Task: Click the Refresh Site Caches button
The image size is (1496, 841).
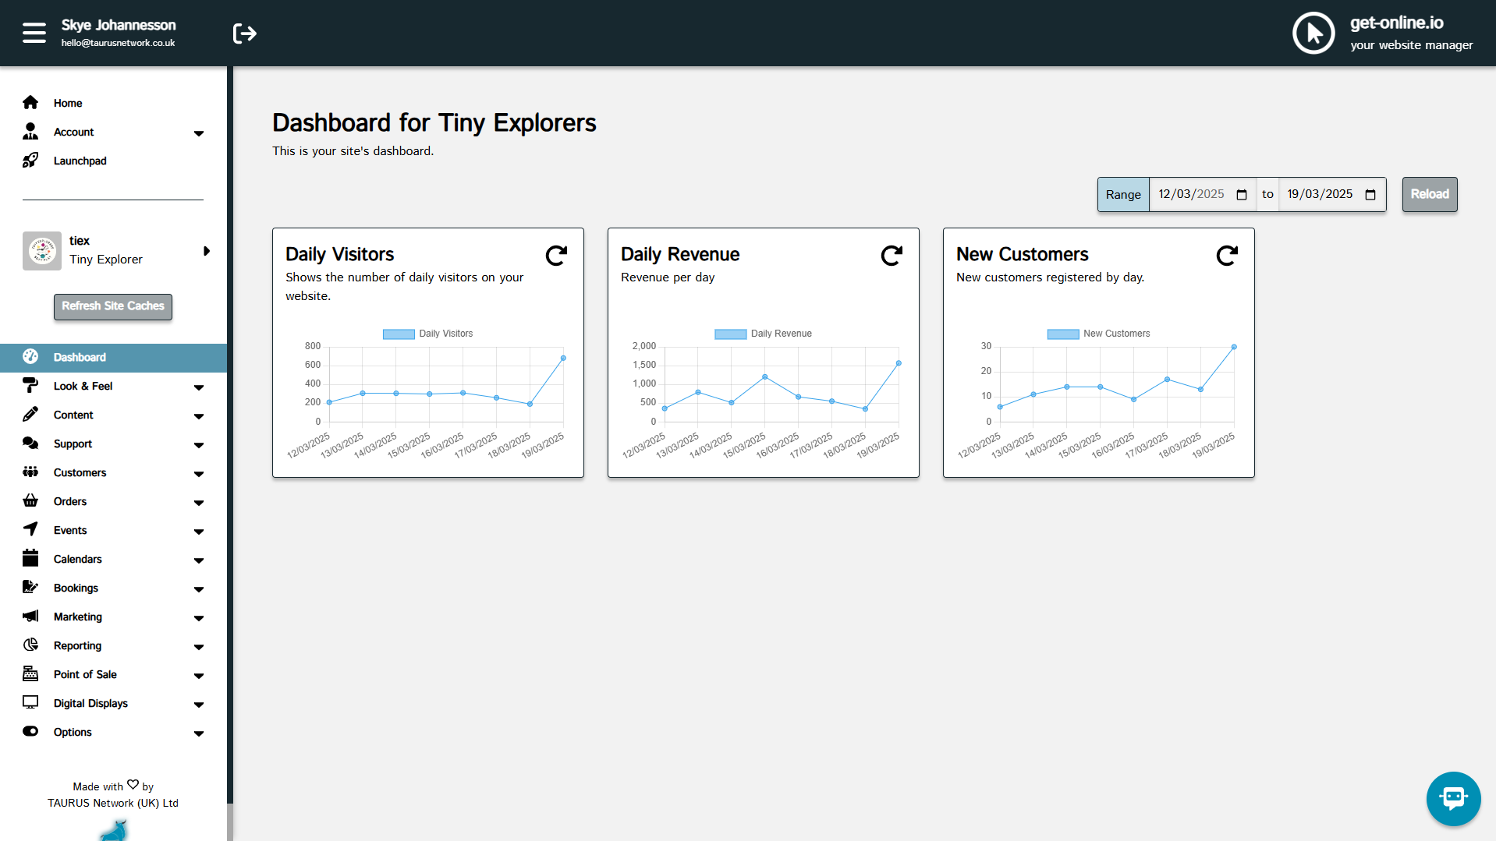Action: tap(112, 306)
